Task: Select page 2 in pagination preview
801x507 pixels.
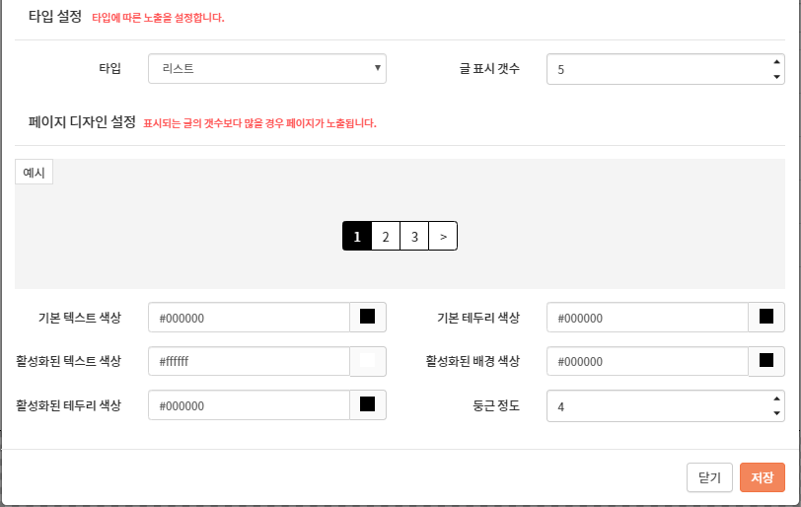Action: point(386,236)
